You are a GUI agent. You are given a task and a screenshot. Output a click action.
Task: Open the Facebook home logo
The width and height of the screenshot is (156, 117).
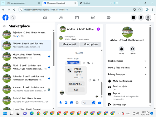tap(5, 17)
